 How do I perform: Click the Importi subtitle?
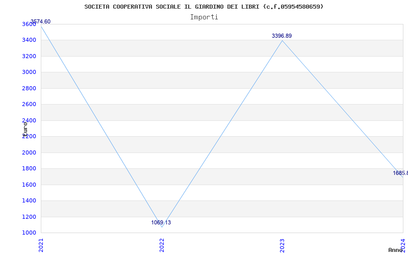203,17
